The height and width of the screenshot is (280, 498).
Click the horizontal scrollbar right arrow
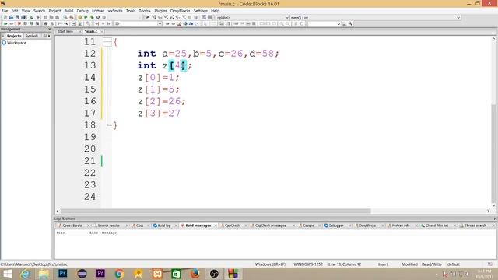point(488,211)
